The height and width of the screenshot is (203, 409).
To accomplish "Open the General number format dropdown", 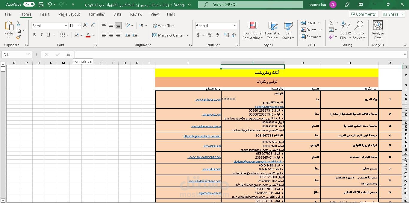I will [235, 26].
